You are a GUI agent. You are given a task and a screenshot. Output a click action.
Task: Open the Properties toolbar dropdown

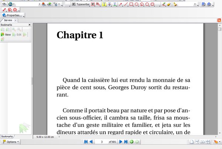tap(13, 15)
